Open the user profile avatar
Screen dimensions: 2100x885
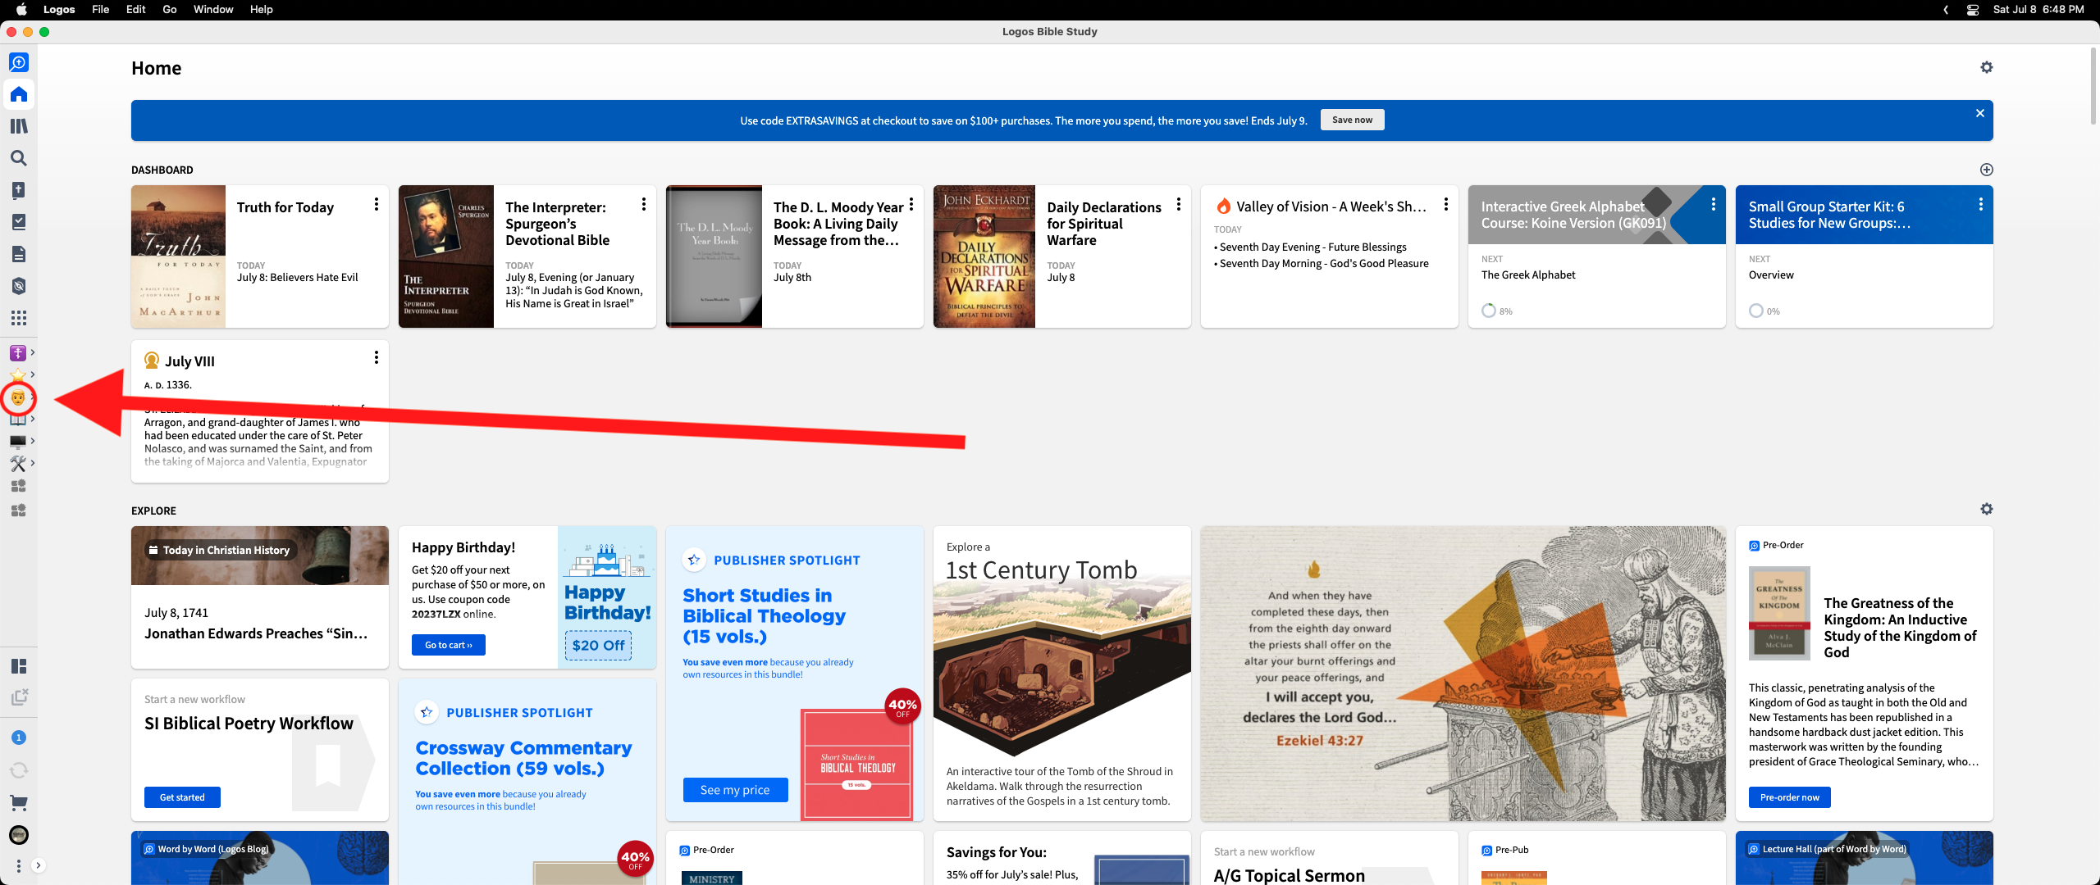point(18,835)
